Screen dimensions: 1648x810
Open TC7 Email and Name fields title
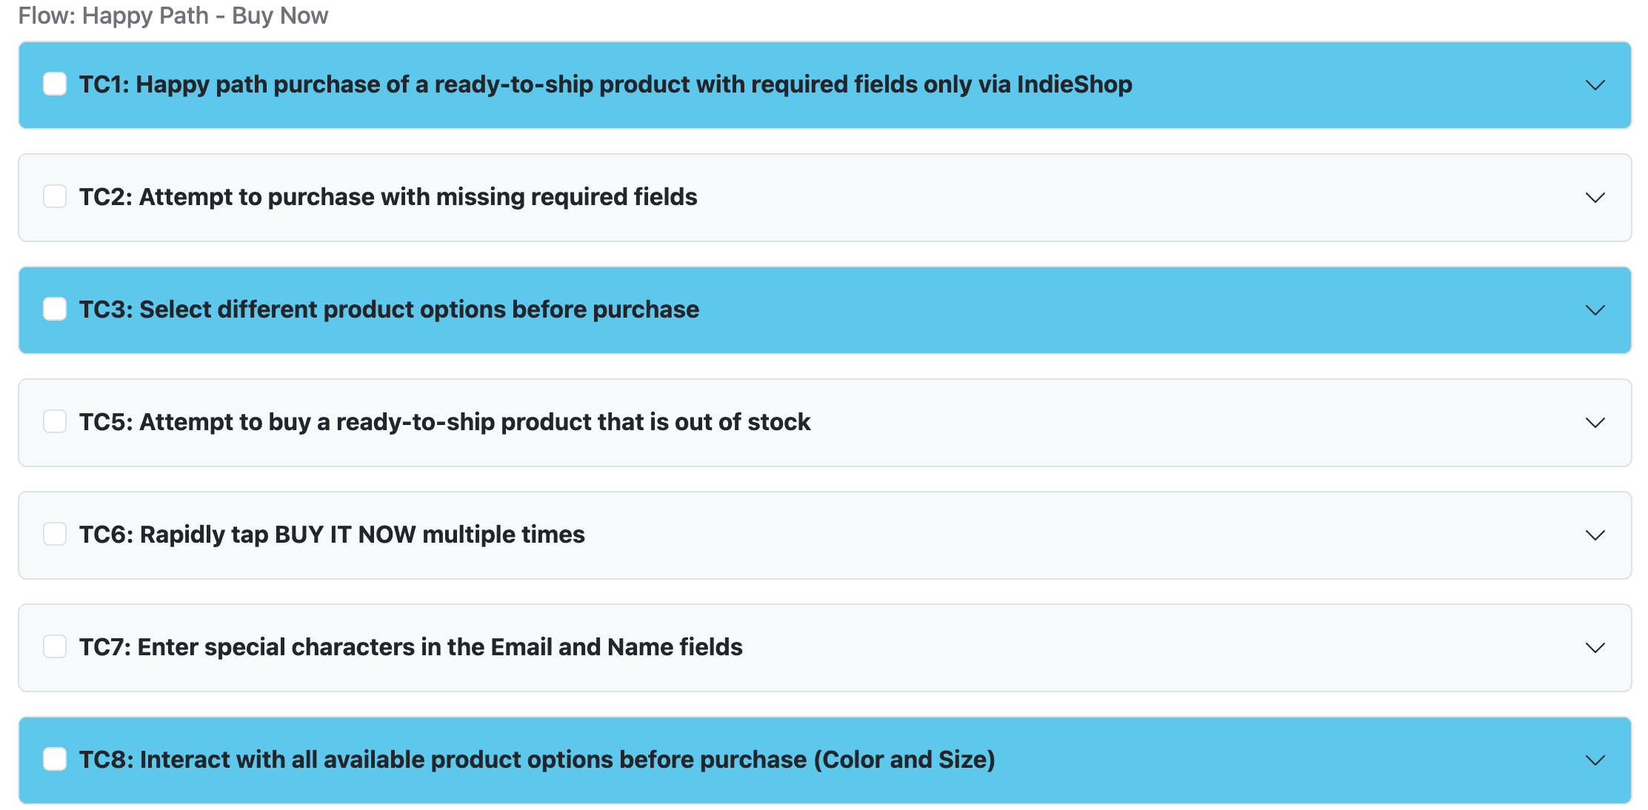(x=410, y=647)
